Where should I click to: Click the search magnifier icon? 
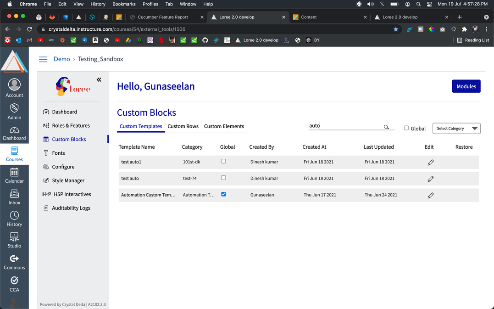click(x=386, y=127)
